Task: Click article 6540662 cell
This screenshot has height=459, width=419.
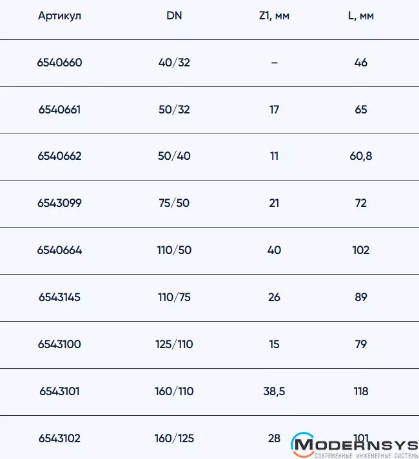Action: pyautogui.click(x=60, y=156)
